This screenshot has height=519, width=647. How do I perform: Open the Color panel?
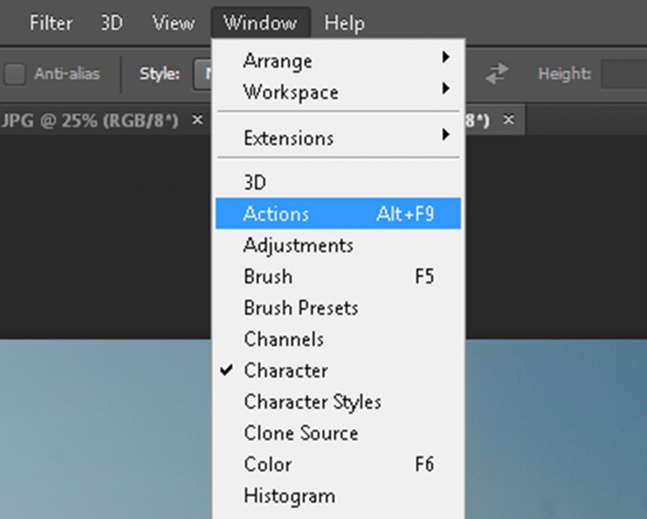tap(268, 465)
